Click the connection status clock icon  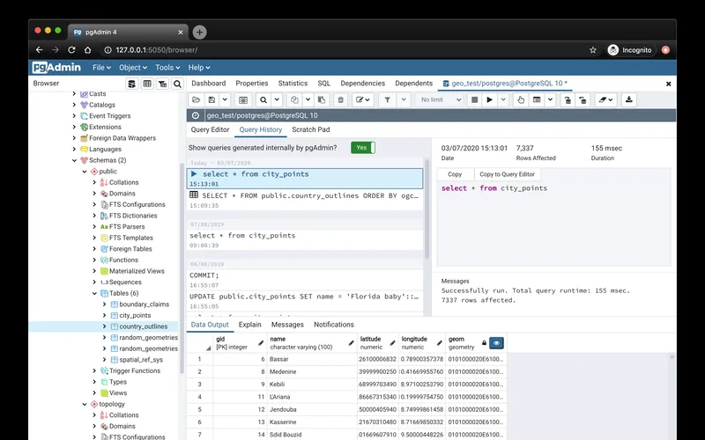tap(196, 115)
